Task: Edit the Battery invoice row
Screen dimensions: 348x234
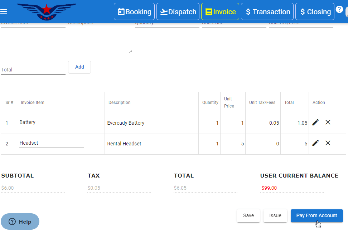Action: 315,122
